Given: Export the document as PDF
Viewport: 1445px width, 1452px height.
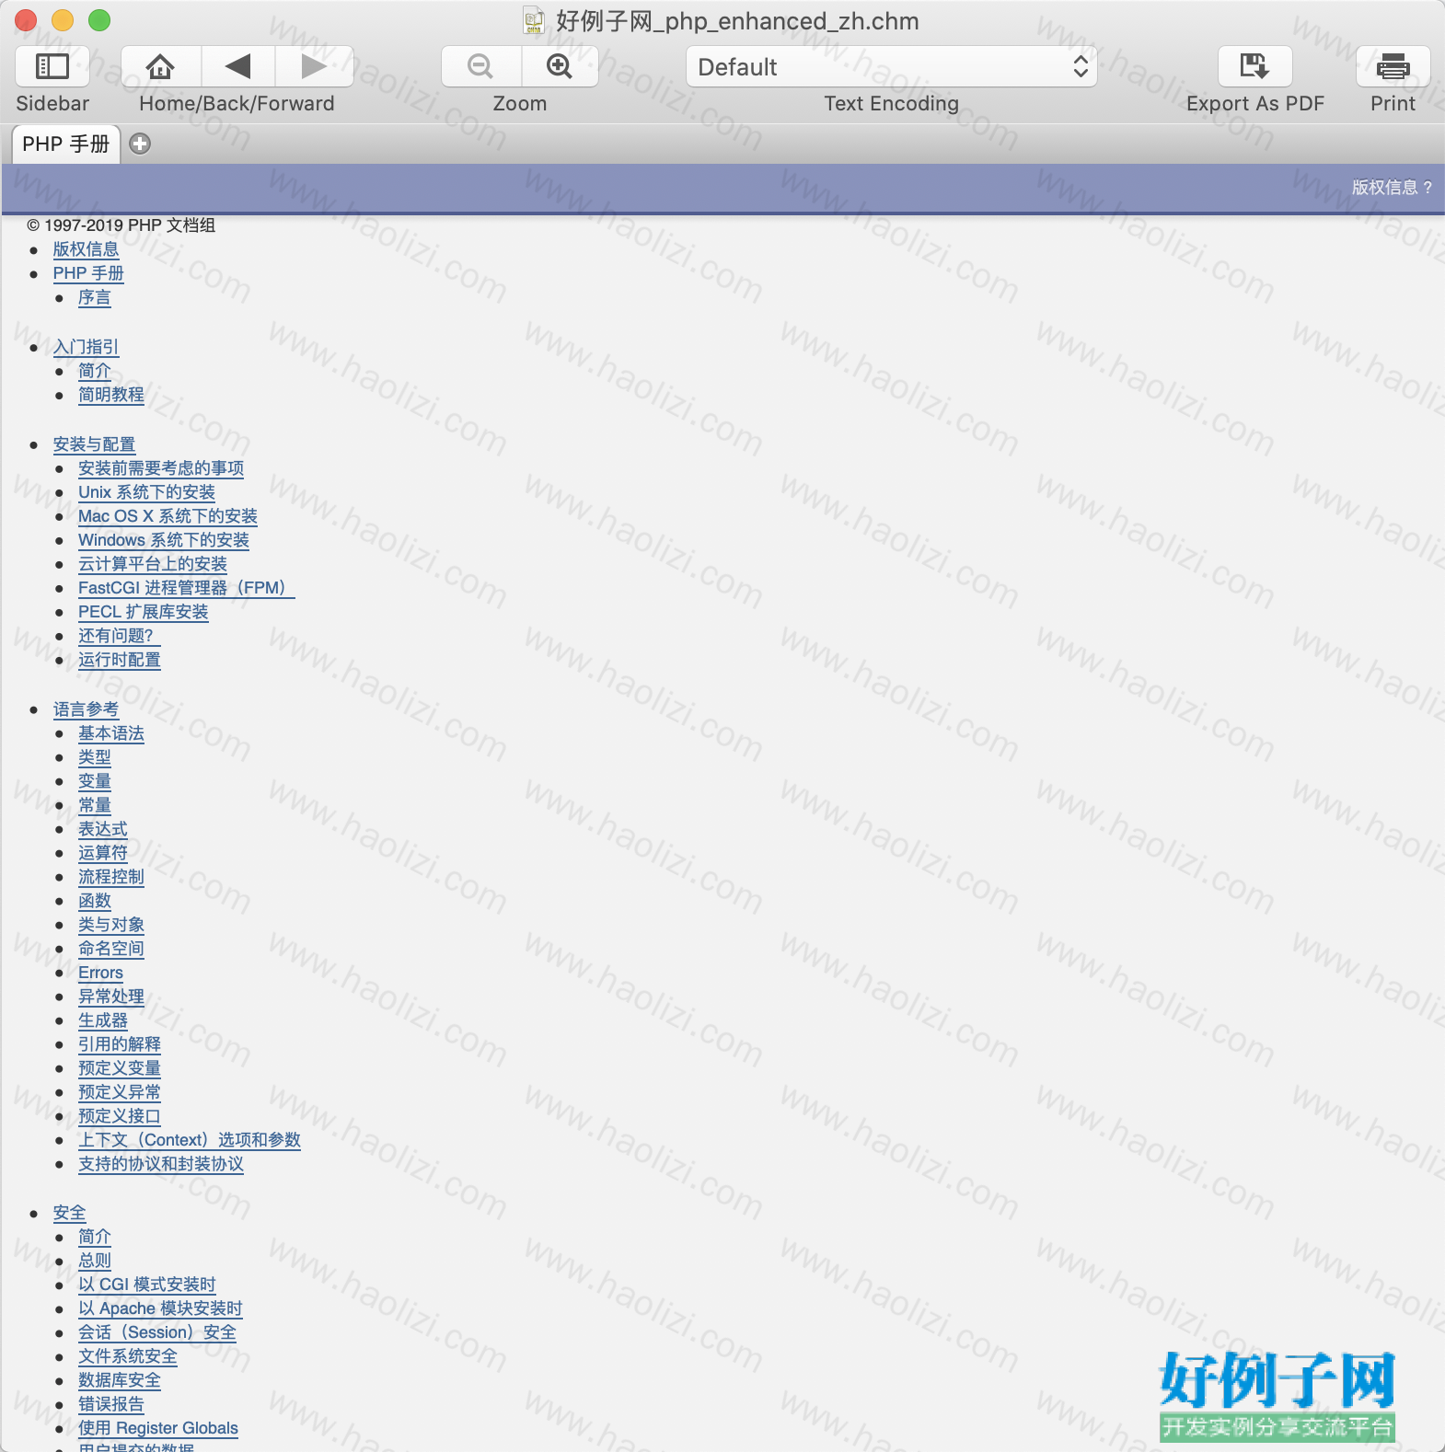Looking at the screenshot, I should pyautogui.click(x=1254, y=66).
